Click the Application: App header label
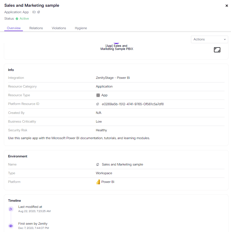 pyautogui.click(x=17, y=12)
